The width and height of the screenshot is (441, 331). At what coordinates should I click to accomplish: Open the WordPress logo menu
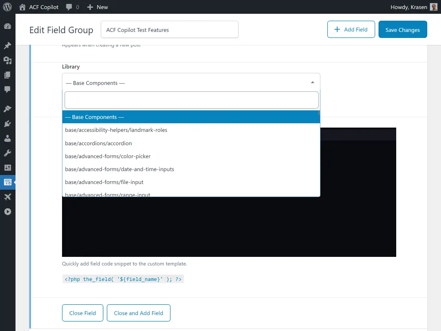[6, 7]
